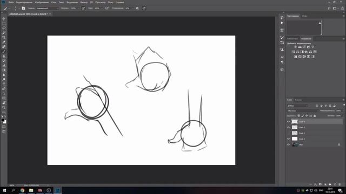Screen dimensions: 346x194
Task: Click the background color swatch
Action: click(x=5, y=122)
